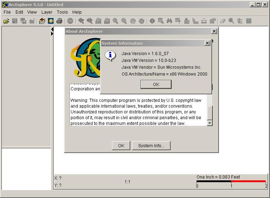
Task: Select the Zoom Out magnifier tool
Action: pos(124,21)
